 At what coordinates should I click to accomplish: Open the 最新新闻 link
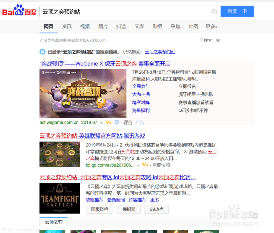(x=116, y=200)
